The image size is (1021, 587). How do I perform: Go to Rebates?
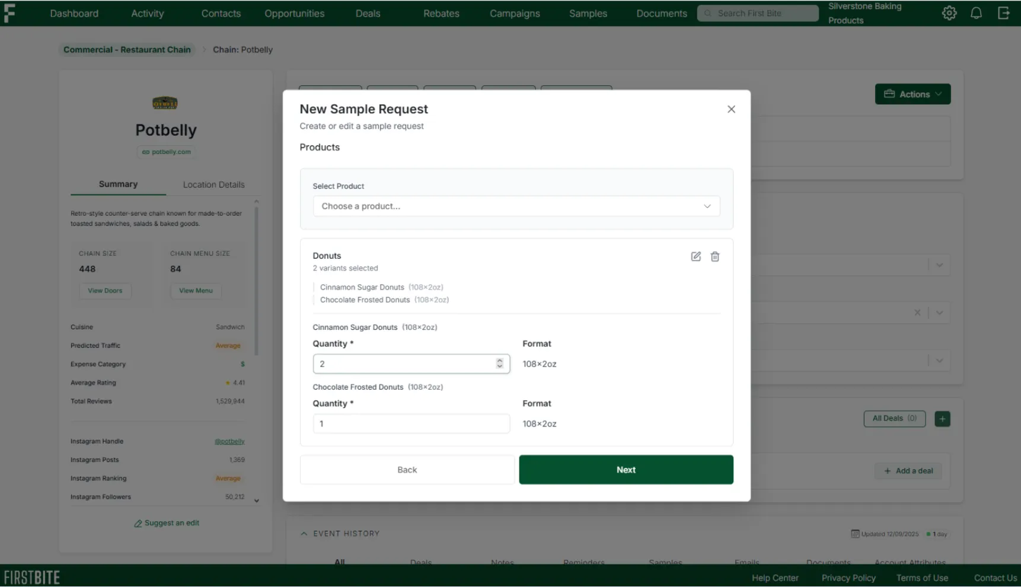(441, 13)
